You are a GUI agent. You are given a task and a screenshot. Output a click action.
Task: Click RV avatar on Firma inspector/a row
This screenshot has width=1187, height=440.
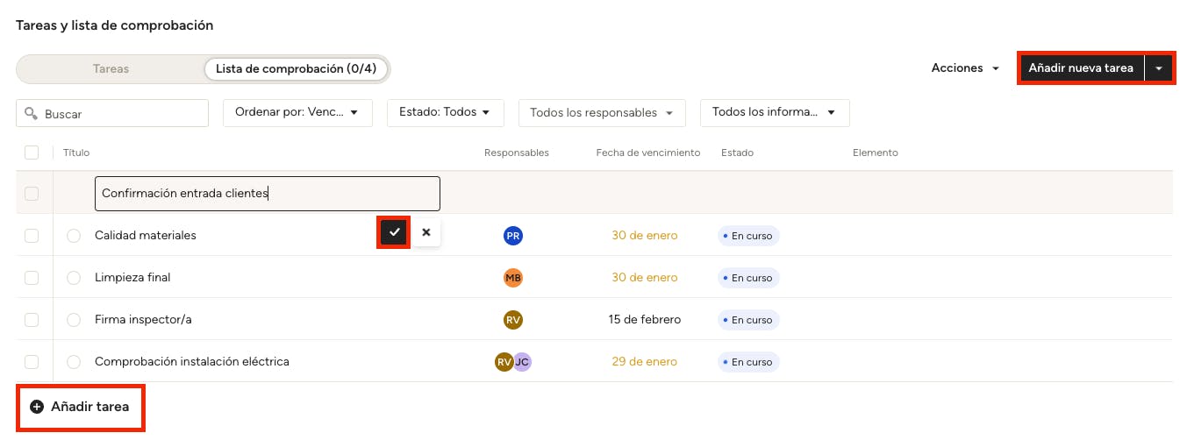coord(513,320)
